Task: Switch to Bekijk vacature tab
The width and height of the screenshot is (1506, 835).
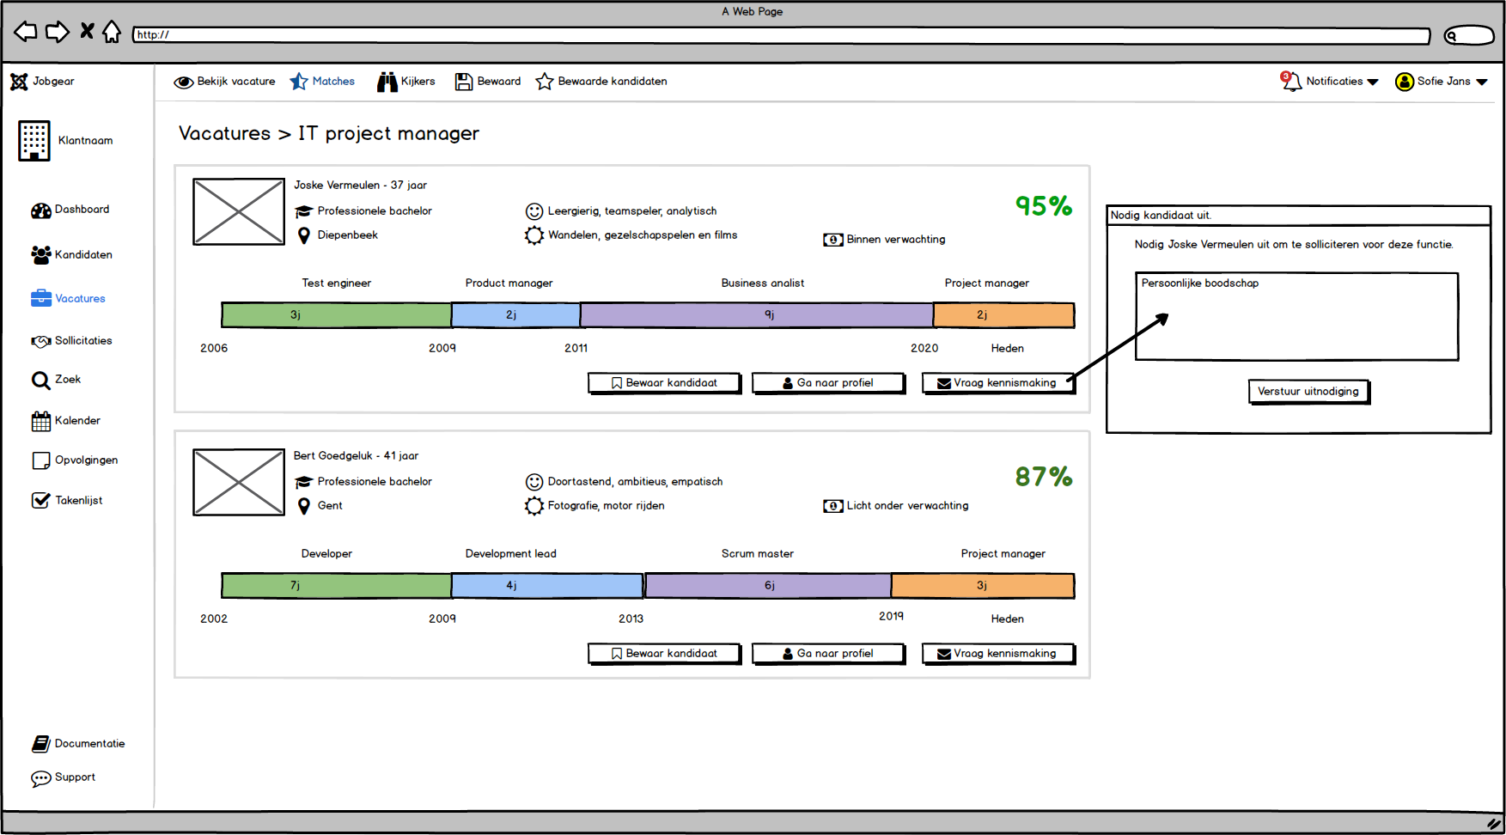Action: point(224,82)
